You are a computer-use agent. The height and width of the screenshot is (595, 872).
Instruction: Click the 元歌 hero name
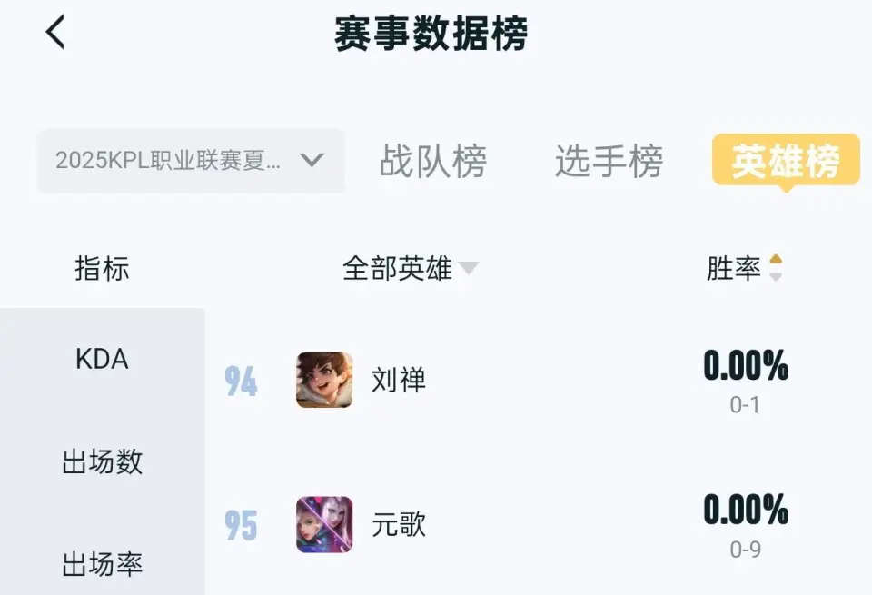pos(399,525)
